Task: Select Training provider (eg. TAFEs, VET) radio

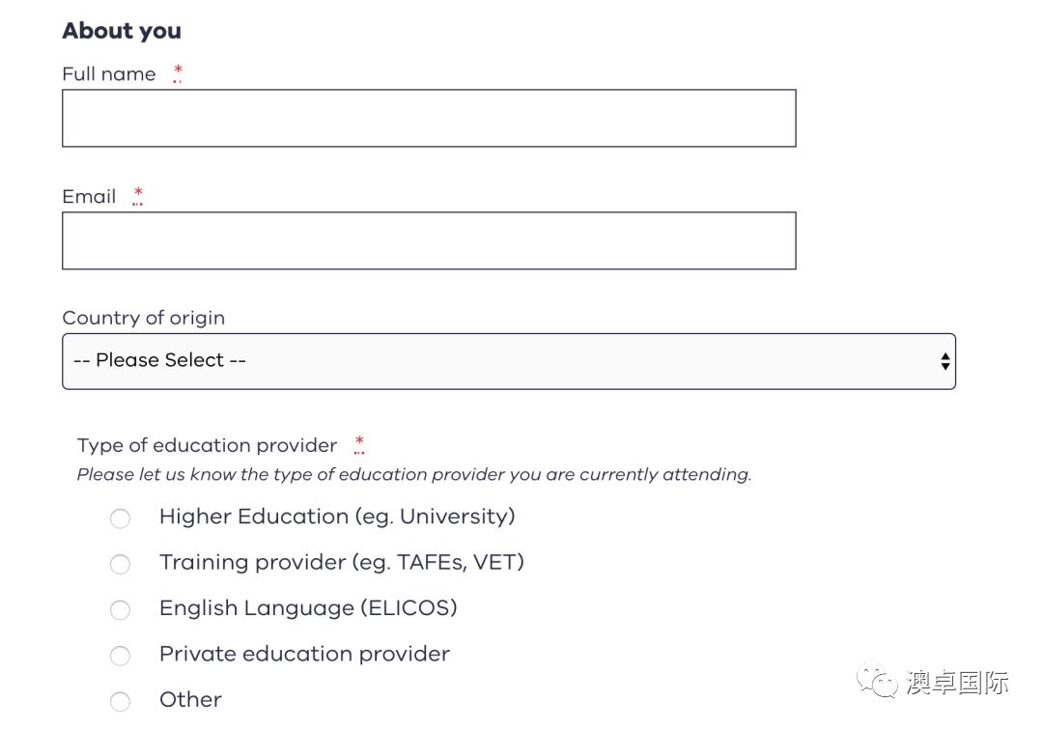Action: tap(121, 564)
